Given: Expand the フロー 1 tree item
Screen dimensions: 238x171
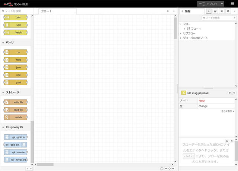Looking at the screenshot, I should tap(185, 29).
